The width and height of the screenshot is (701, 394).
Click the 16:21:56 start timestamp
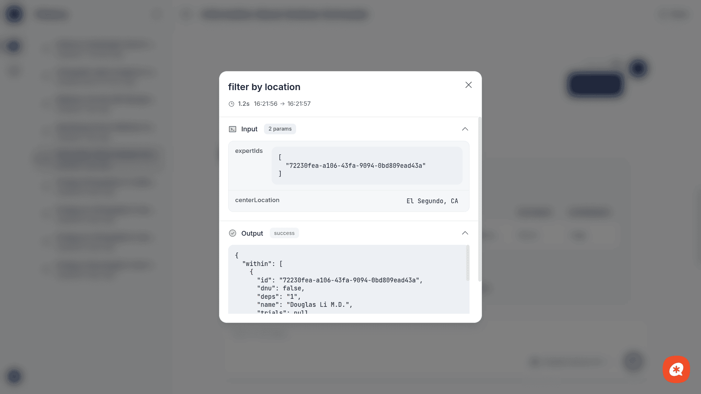(x=265, y=104)
